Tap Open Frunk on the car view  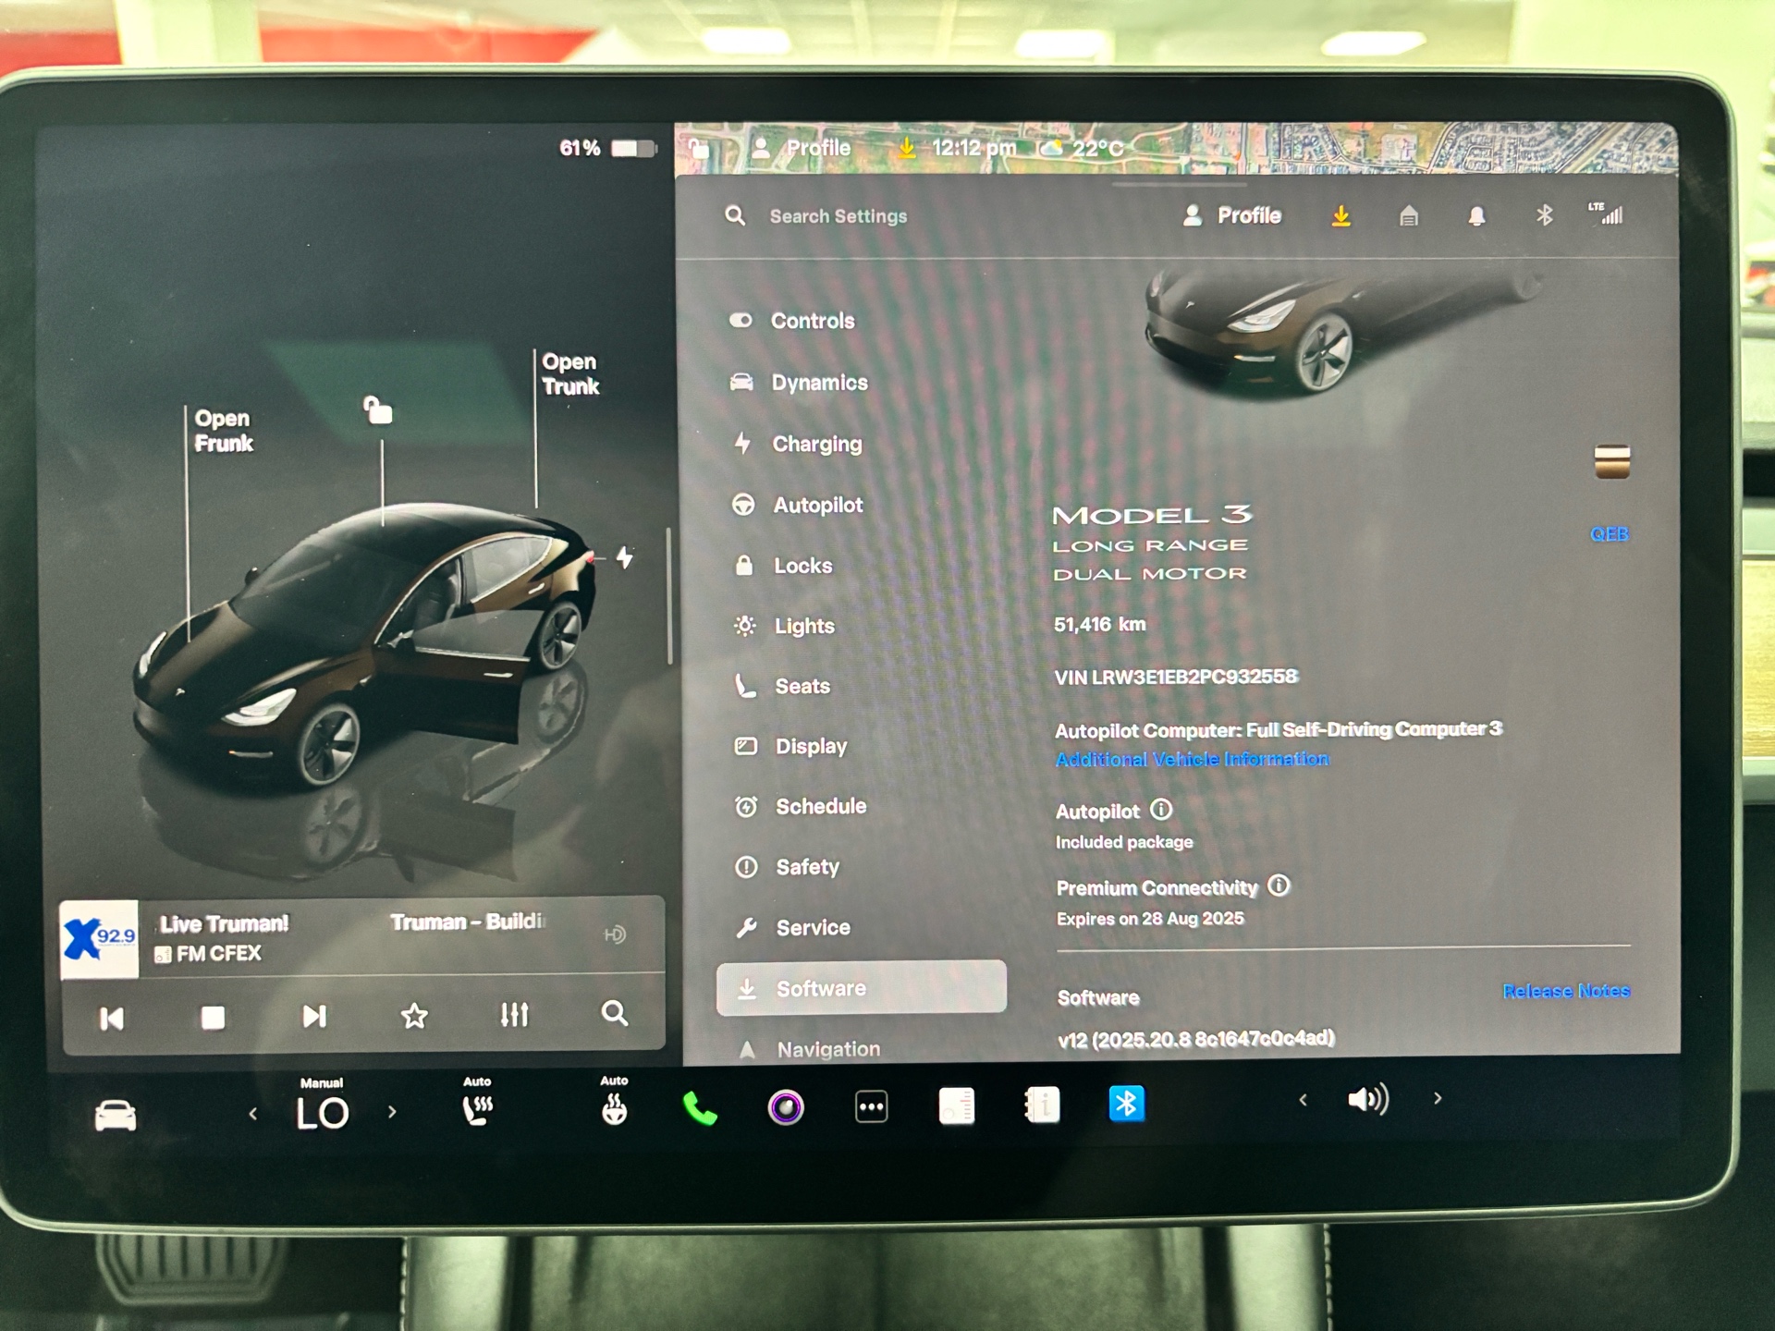click(223, 431)
